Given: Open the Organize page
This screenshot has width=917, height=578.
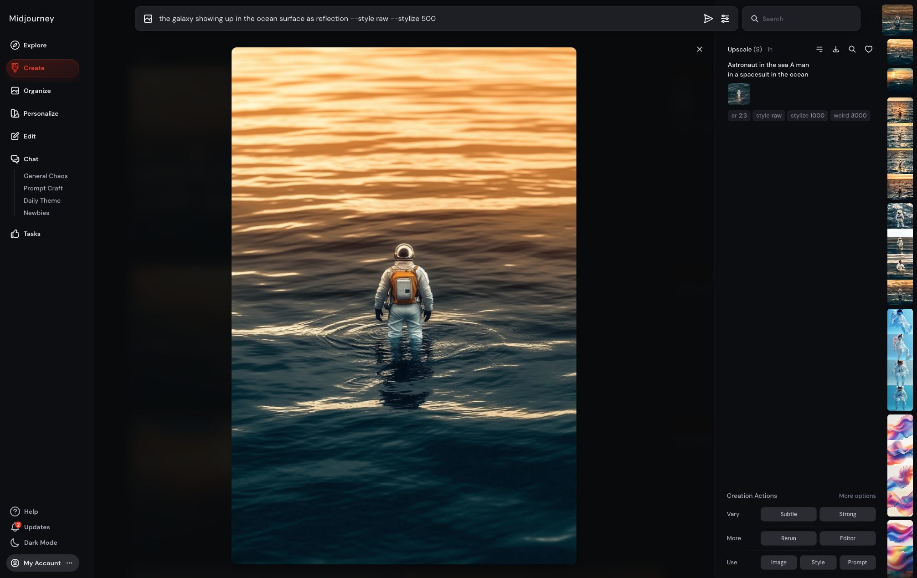Looking at the screenshot, I should click(37, 91).
